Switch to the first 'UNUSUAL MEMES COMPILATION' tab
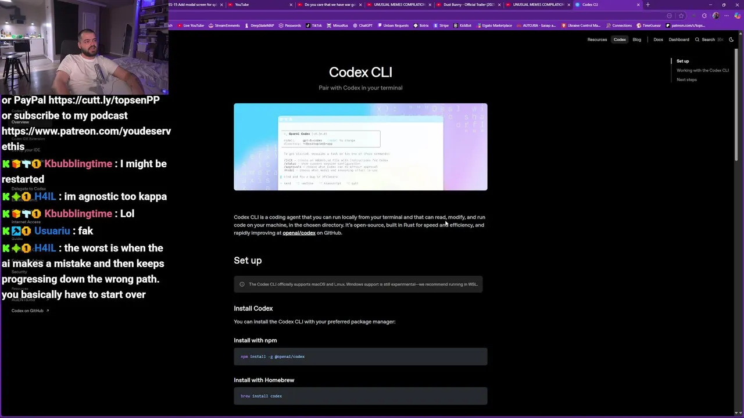Image resolution: width=744 pixels, height=418 pixels. pos(398,5)
